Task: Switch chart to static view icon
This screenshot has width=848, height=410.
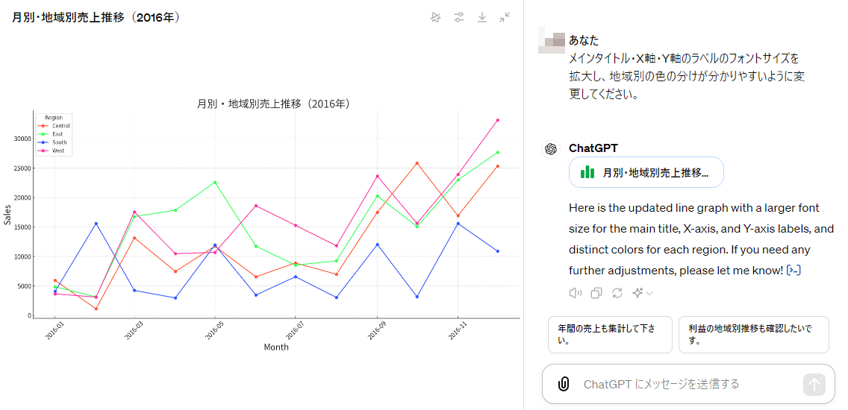Action: point(436,17)
